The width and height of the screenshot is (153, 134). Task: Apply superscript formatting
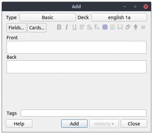82,27
